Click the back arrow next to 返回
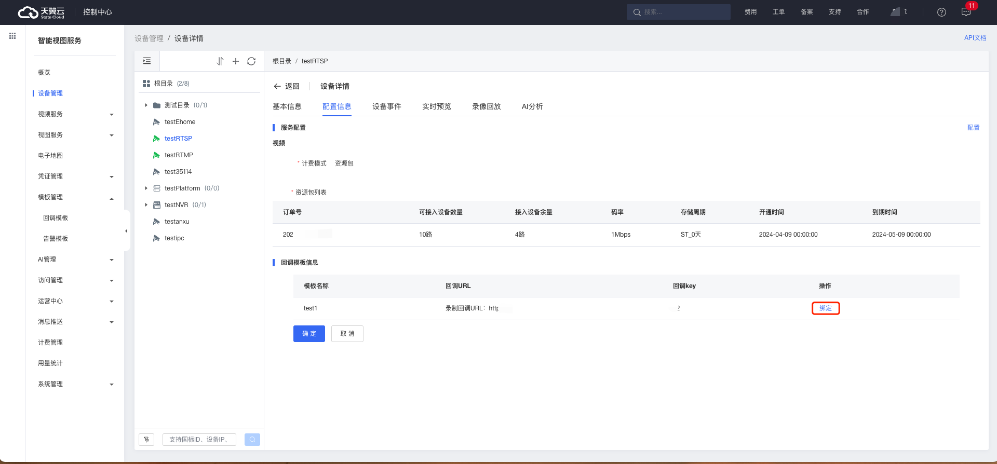Screen dimensions: 997x464 click(277, 86)
